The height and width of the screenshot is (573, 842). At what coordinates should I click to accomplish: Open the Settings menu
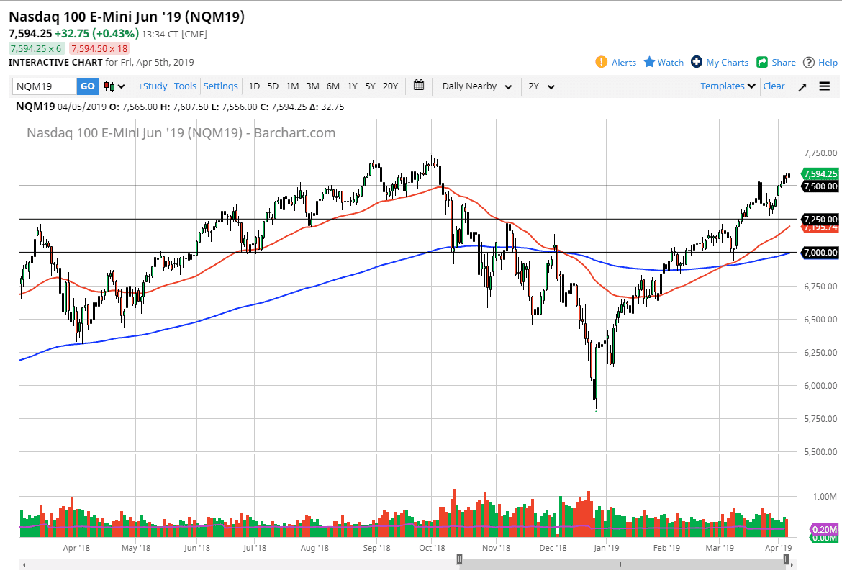coord(220,86)
